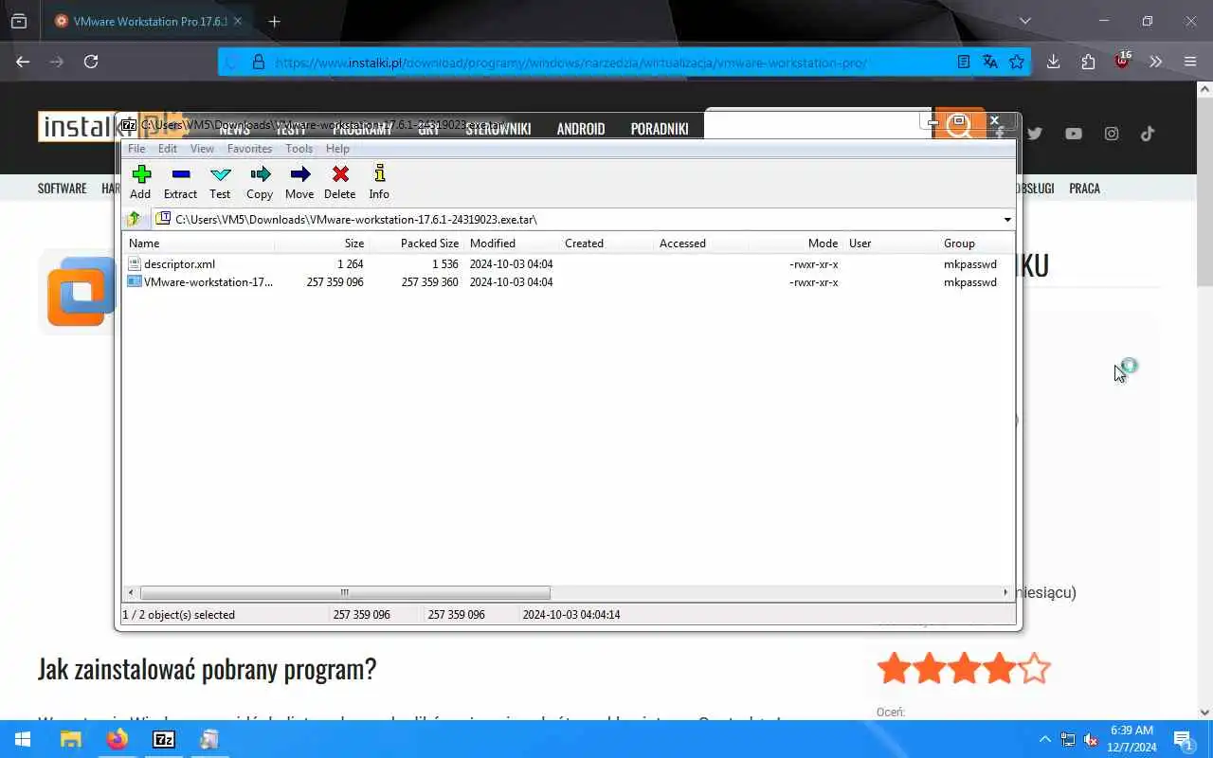Open a new Firefox tab
The image size is (1213, 758).
click(274, 21)
